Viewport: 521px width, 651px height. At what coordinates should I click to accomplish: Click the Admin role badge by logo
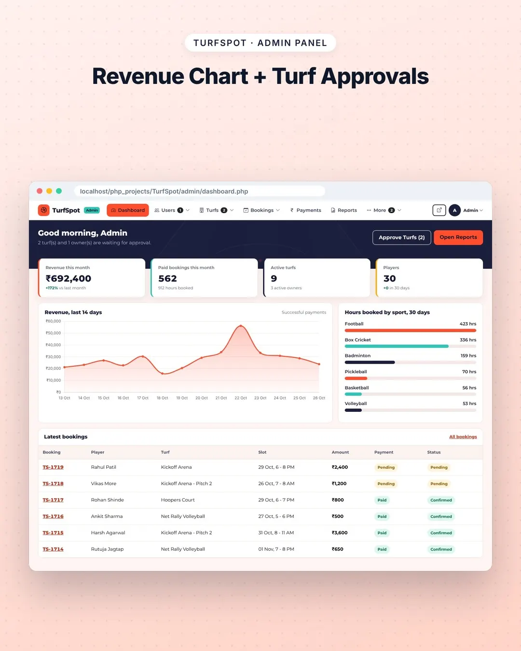point(92,210)
